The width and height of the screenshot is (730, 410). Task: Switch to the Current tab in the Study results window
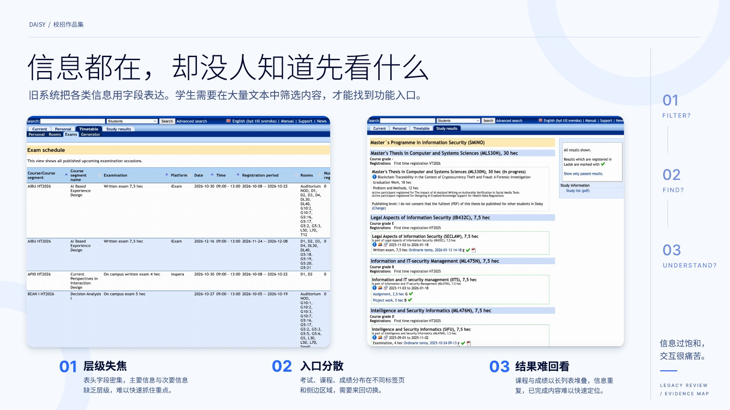[x=379, y=129]
